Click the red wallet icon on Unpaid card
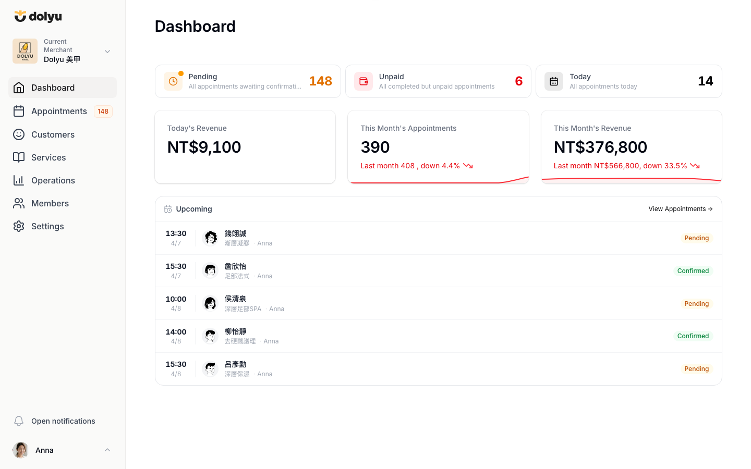 coord(364,81)
